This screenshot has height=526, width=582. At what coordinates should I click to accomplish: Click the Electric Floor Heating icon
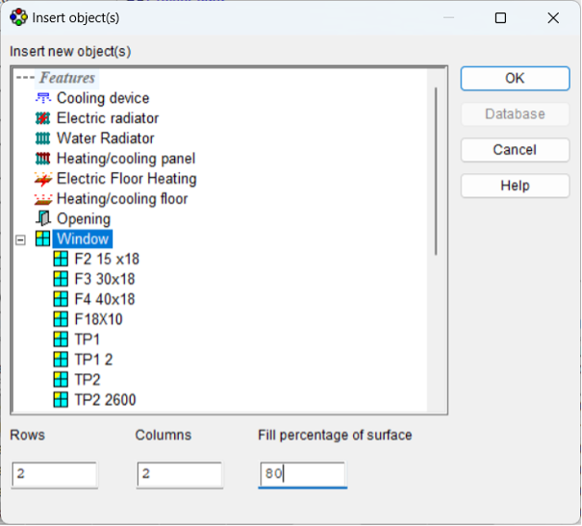point(43,179)
